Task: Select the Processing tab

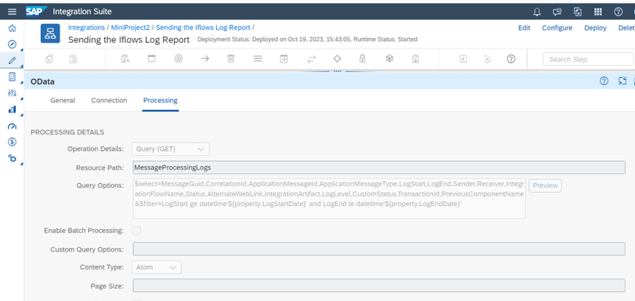Action: click(x=160, y=101)
